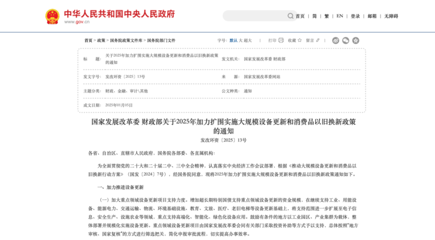435x240 pixels.
Task: Click 国家发展改革委 财政部 issuing agency value
Action: pos(265,59)
